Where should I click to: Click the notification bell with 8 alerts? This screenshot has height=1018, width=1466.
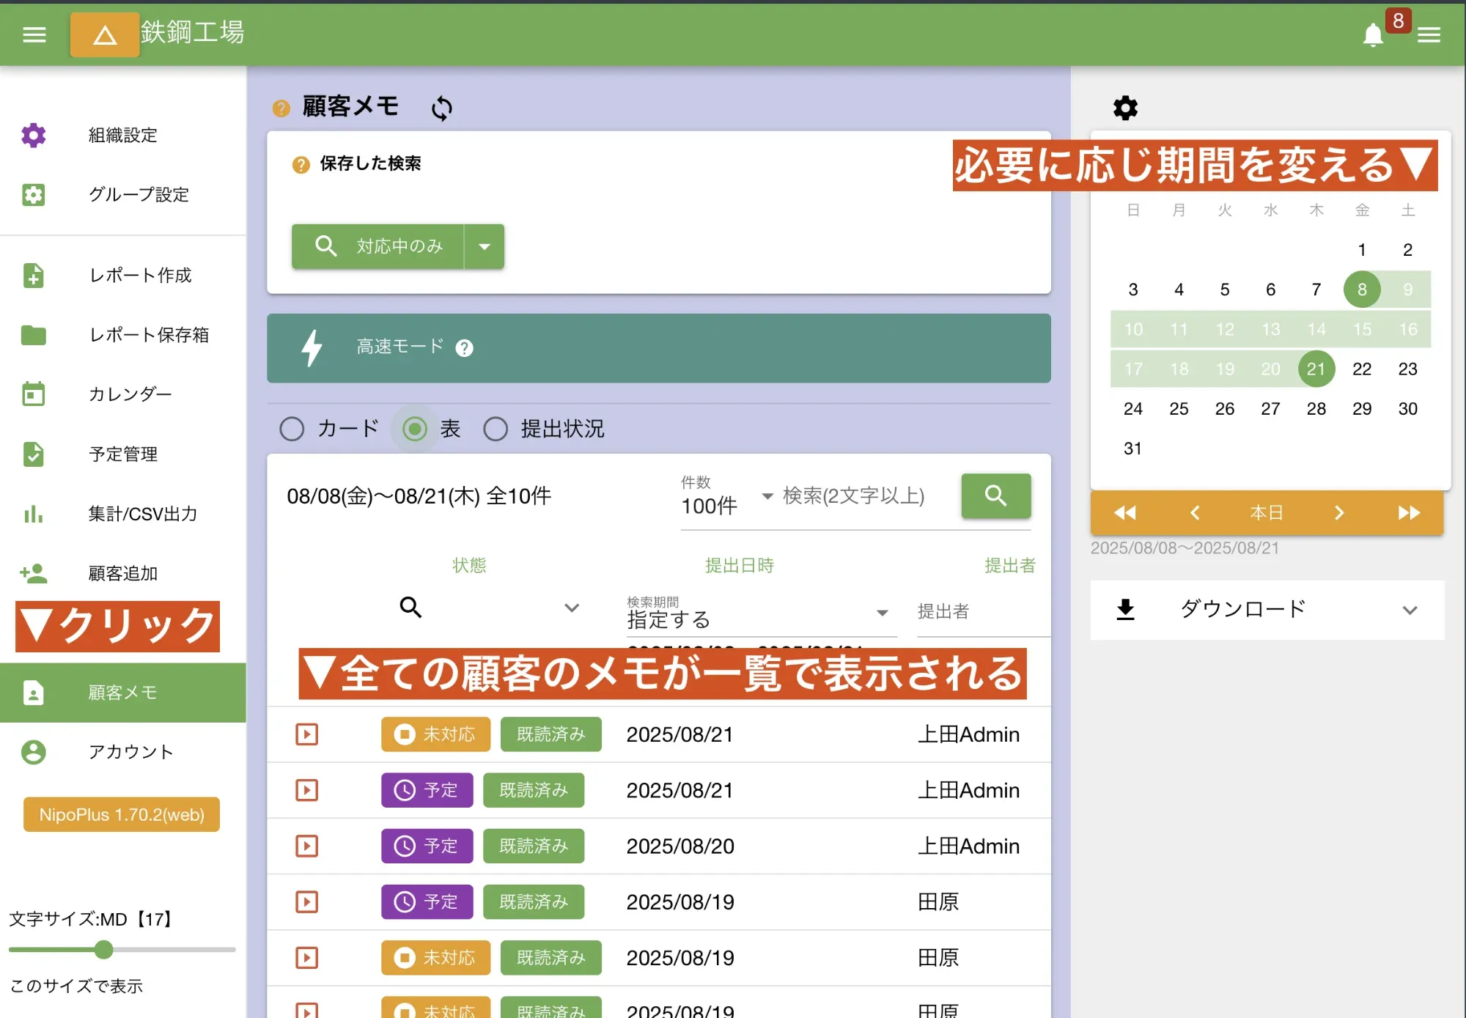coord(1372,34)
